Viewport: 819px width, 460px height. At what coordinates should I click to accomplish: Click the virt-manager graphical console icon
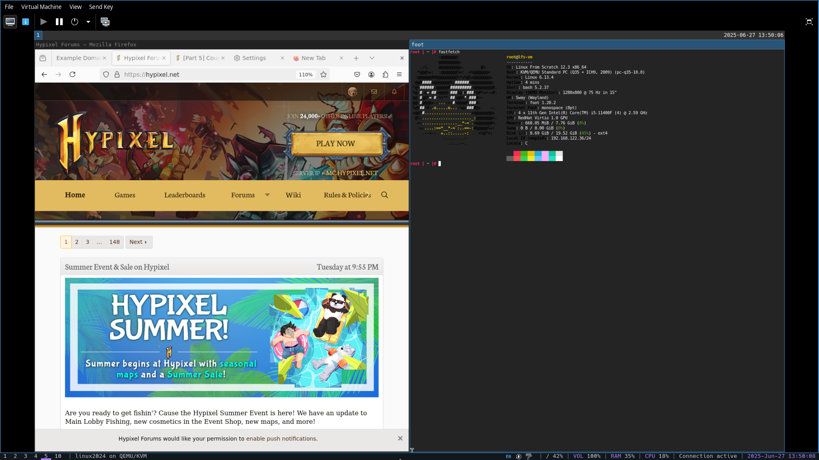[10, 22]
